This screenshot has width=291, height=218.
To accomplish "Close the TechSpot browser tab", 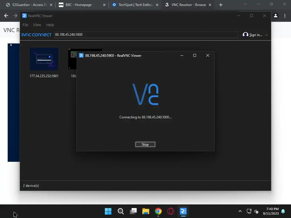I will pyautogui.click(x=157, y=5).
